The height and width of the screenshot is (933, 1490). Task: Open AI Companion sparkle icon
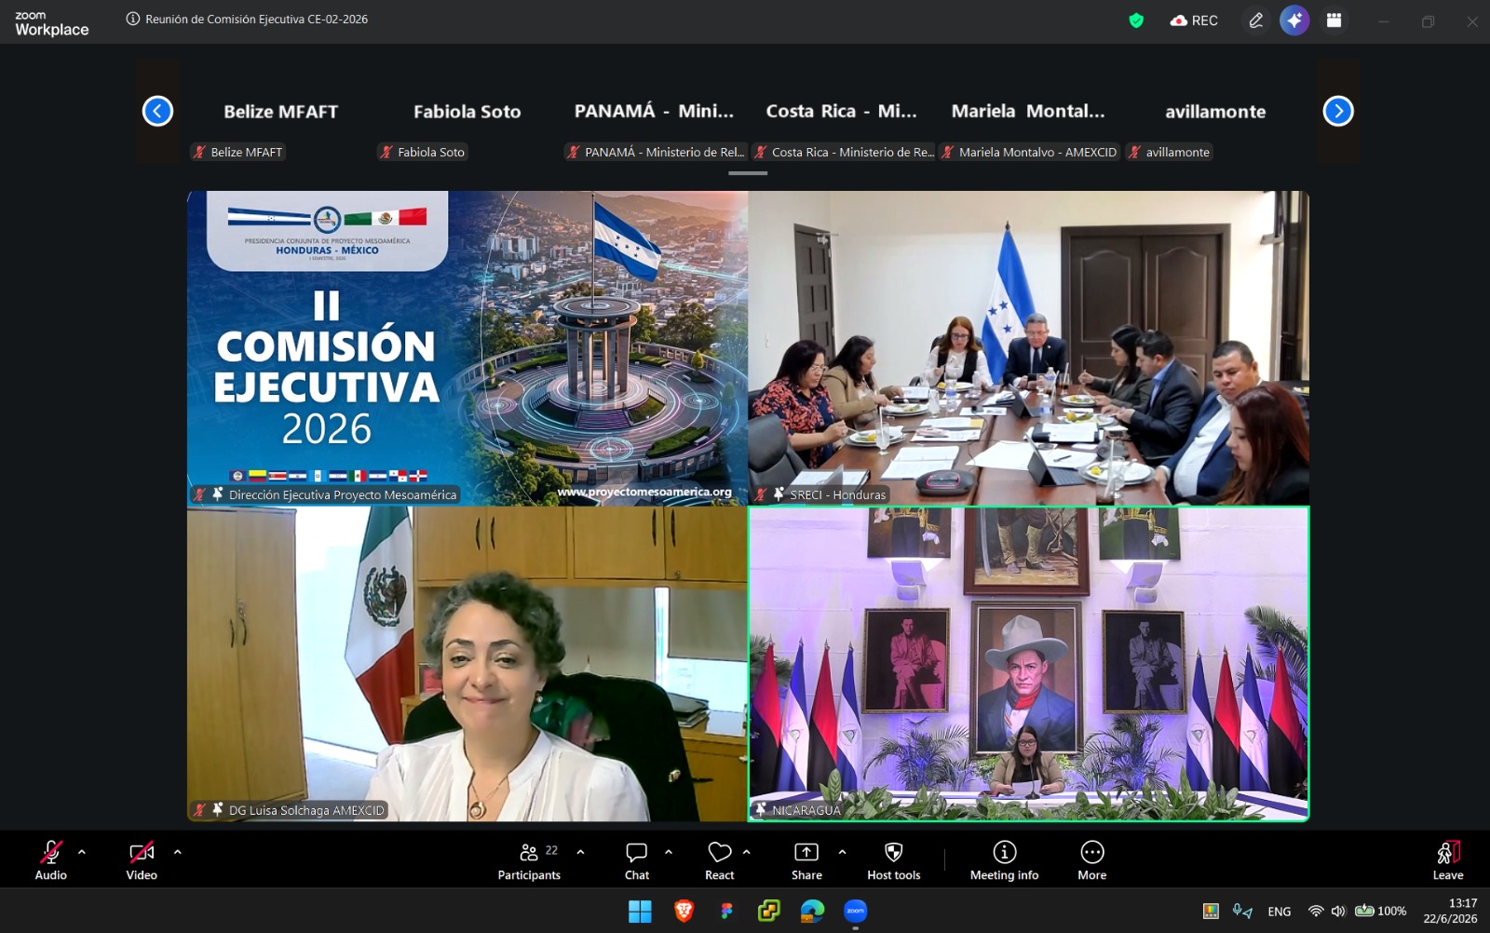pos(1294,20)
